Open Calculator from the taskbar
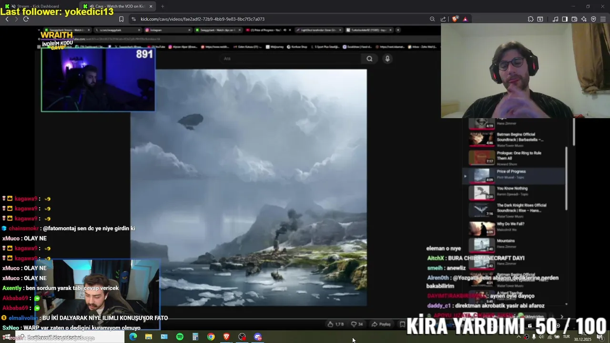Viewport: 610px width, 343px height. 195,337
